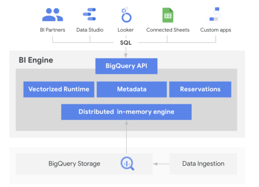The height and width of the screenshot is (187, 259).
Task: Click the BI Partners people icon
Action: (53, 14)
